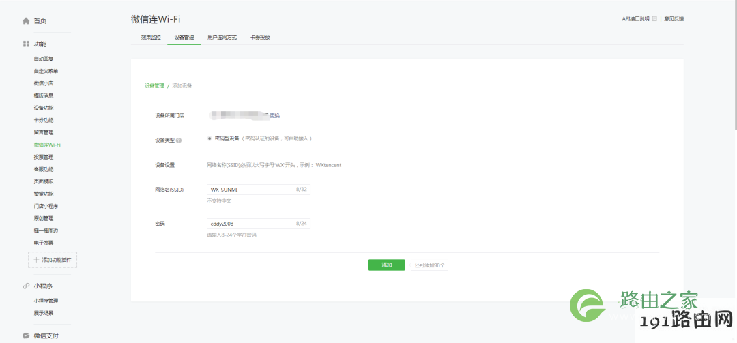737x343 pixels.
Task: Click the link icon beside 小程序
Action: pos(27,286)
